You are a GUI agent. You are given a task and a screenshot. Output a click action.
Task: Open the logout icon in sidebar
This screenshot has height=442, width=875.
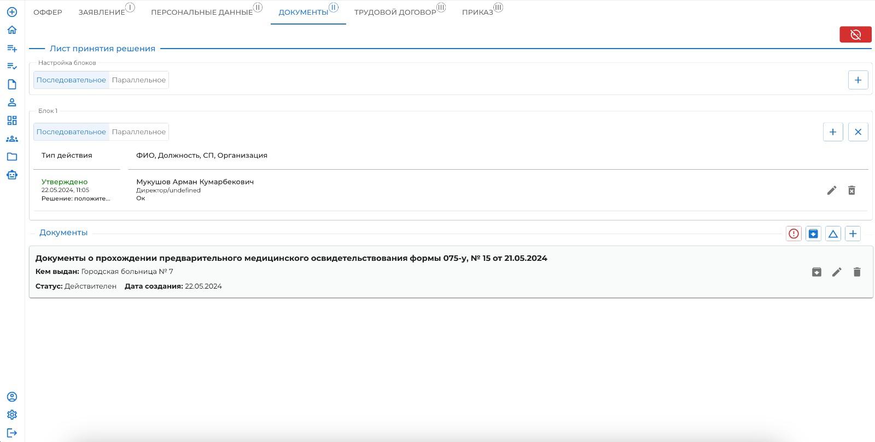[12, 433]
